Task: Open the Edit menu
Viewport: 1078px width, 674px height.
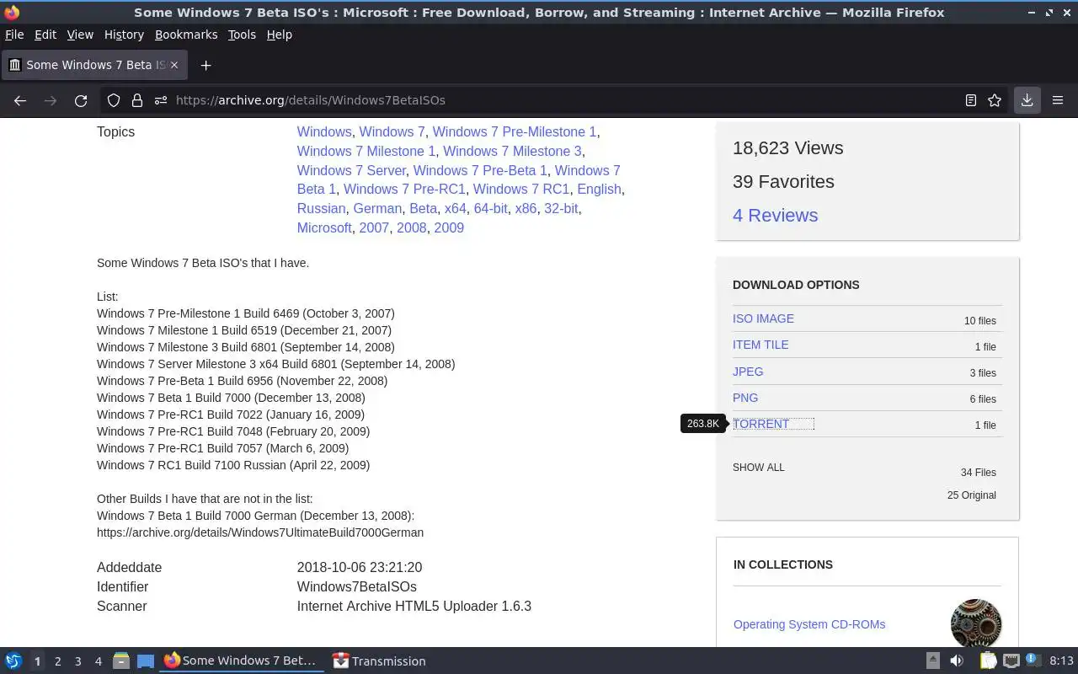Action: (x=45, y=35)
